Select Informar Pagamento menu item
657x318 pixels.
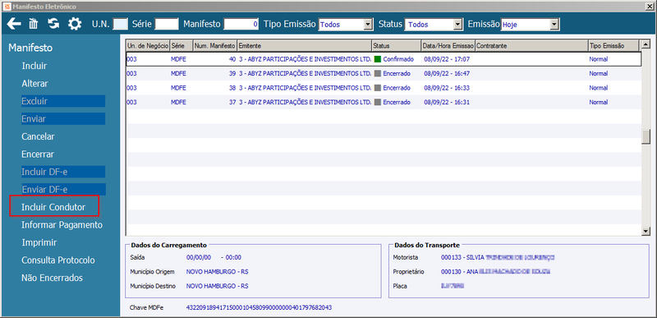62,225
